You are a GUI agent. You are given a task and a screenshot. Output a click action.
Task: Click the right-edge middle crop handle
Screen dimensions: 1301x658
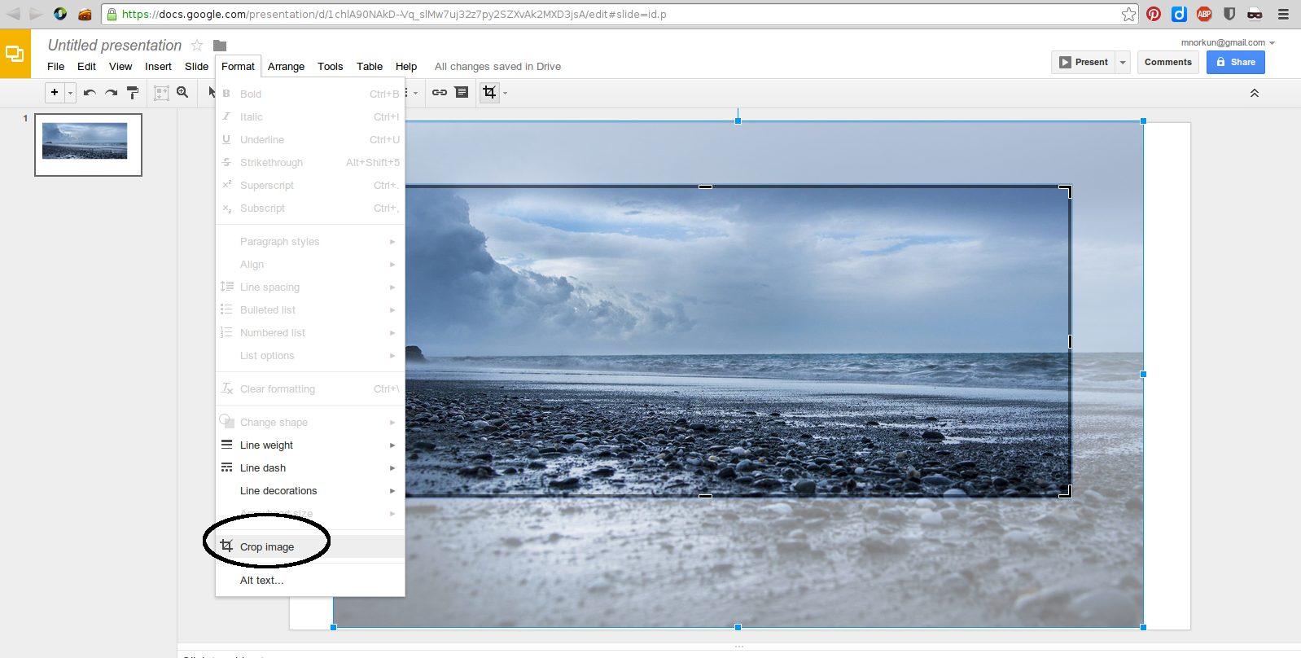coord(1070,341)
